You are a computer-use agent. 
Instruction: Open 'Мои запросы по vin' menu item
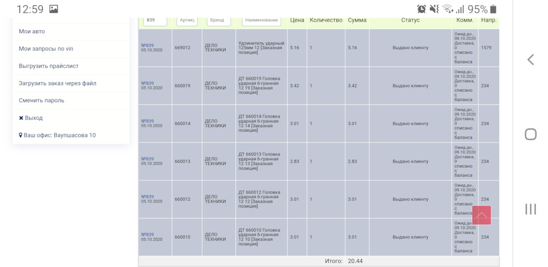46,48
